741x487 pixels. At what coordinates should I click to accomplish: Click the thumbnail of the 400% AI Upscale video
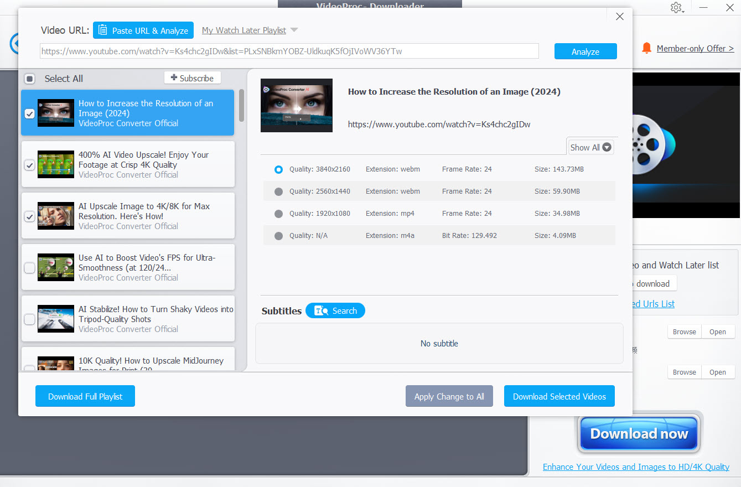pyautogui.click(x=55, y=164)
